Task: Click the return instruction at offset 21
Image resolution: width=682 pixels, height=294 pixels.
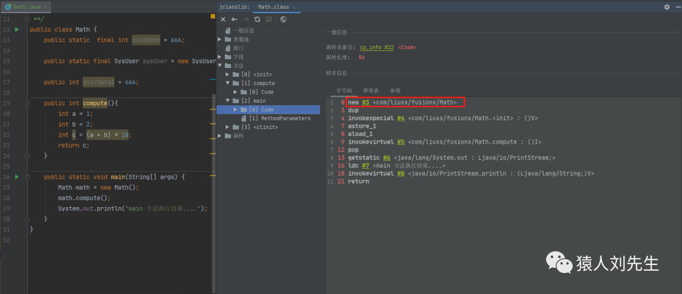Action: click(x=359, y=181)
